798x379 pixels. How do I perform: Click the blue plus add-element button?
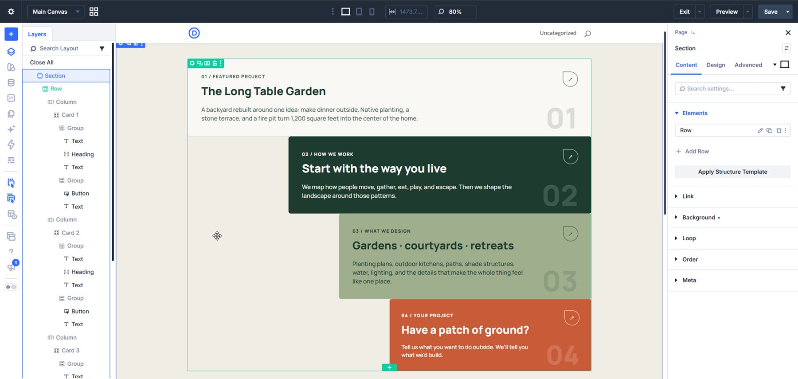pos(11,34)
